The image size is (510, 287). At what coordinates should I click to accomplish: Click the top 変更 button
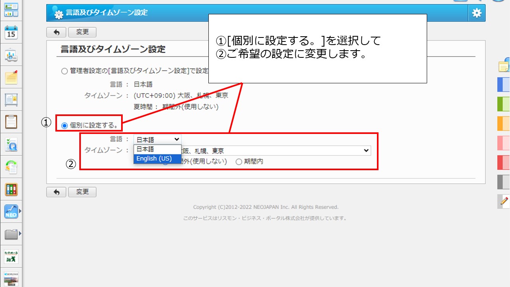tap(82, 32)
